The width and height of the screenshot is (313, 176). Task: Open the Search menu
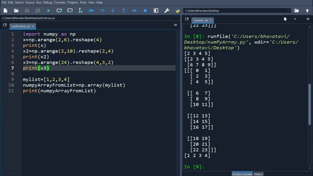(19, 2)
